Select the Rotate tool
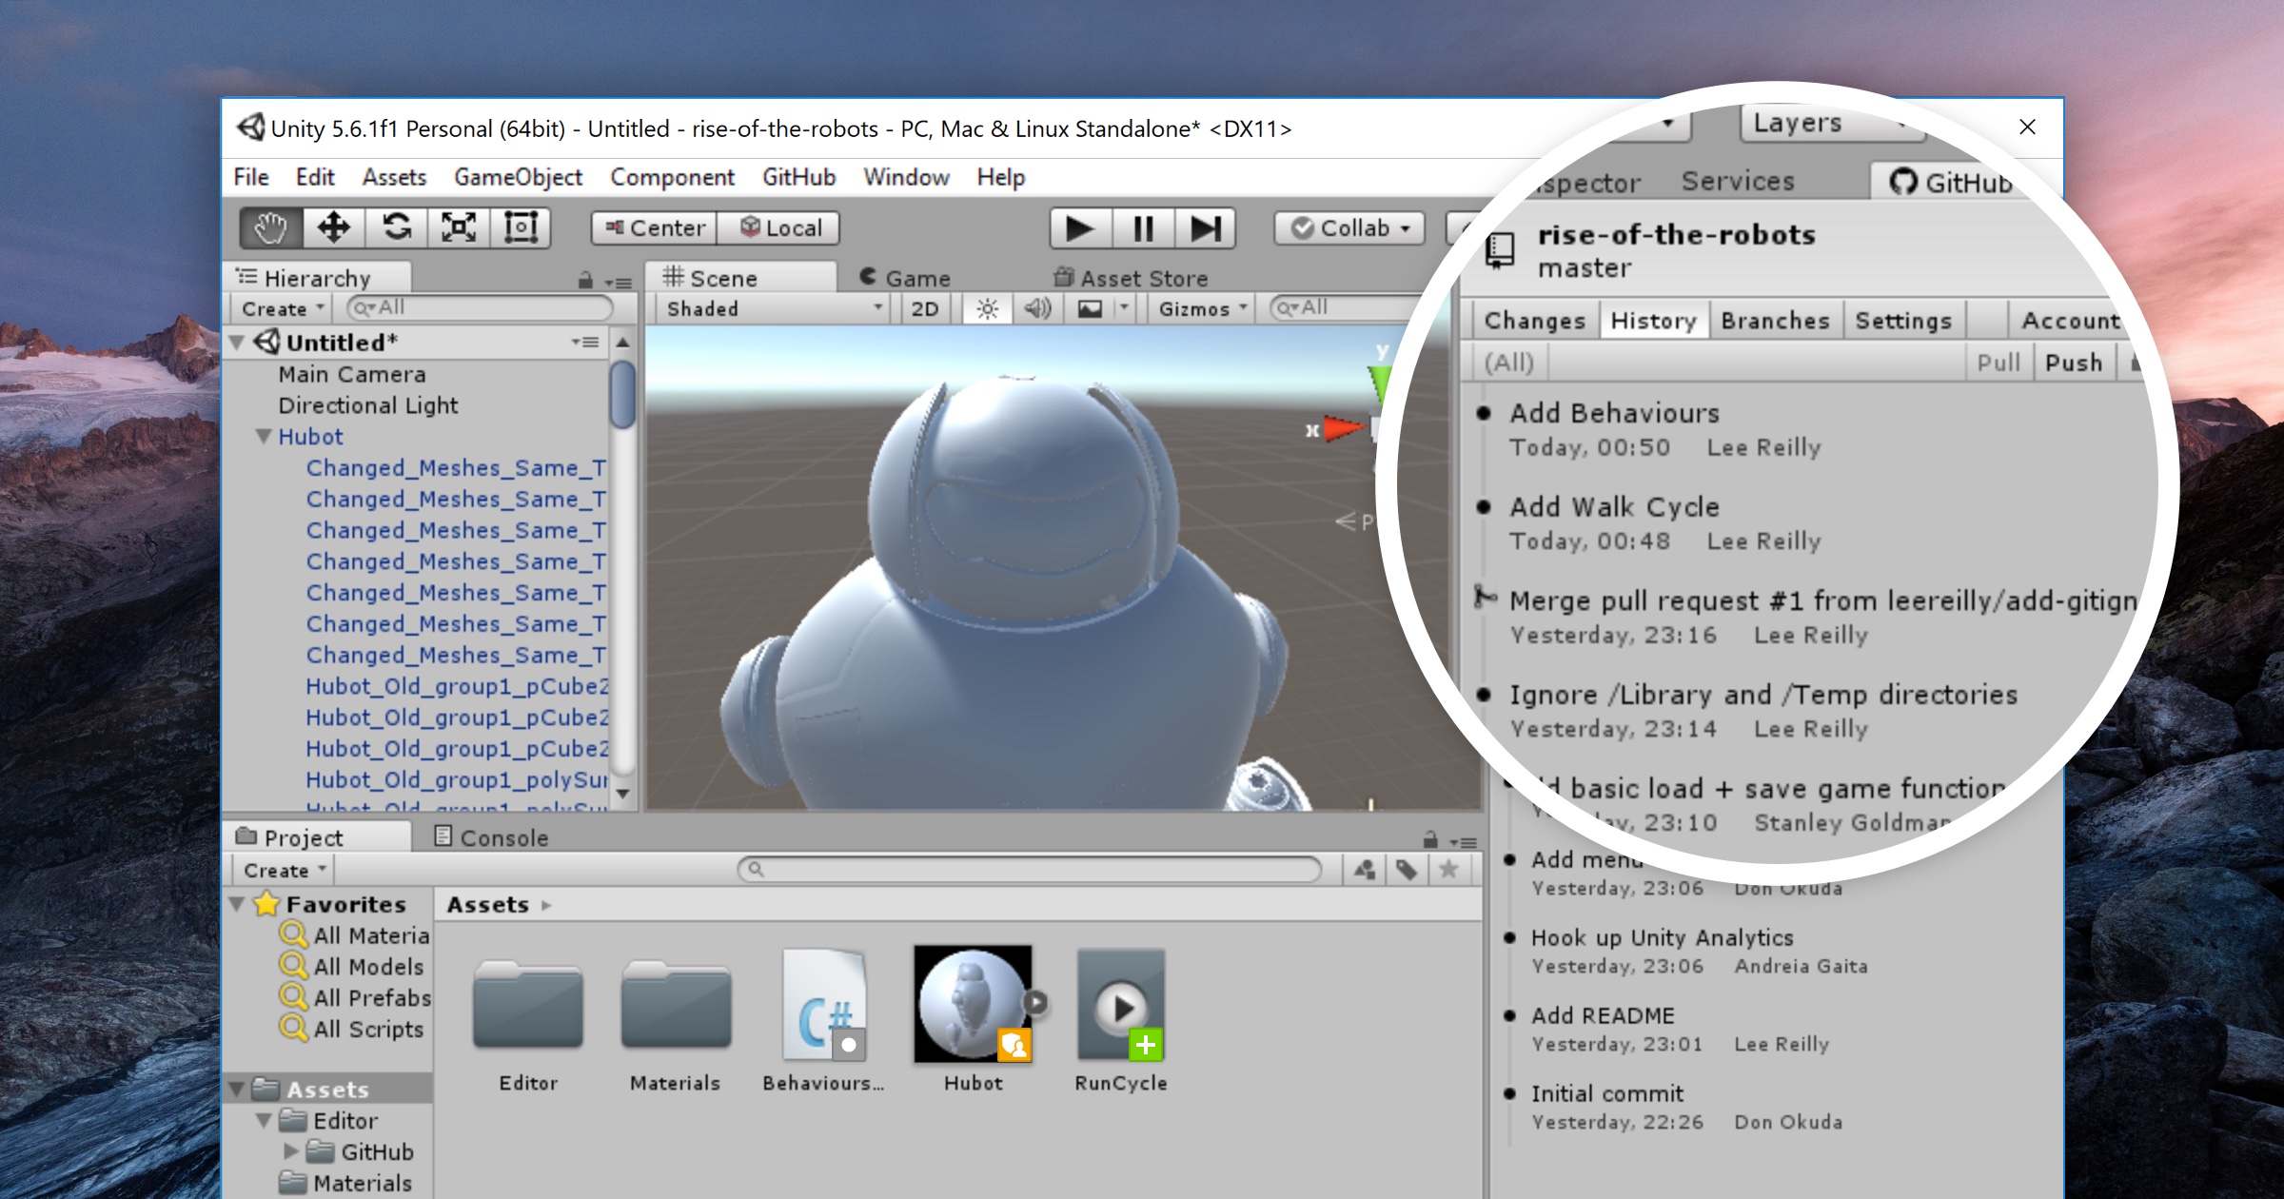Image resolution: width=2284 pixels, height=1199 pixels. point(396,228)
